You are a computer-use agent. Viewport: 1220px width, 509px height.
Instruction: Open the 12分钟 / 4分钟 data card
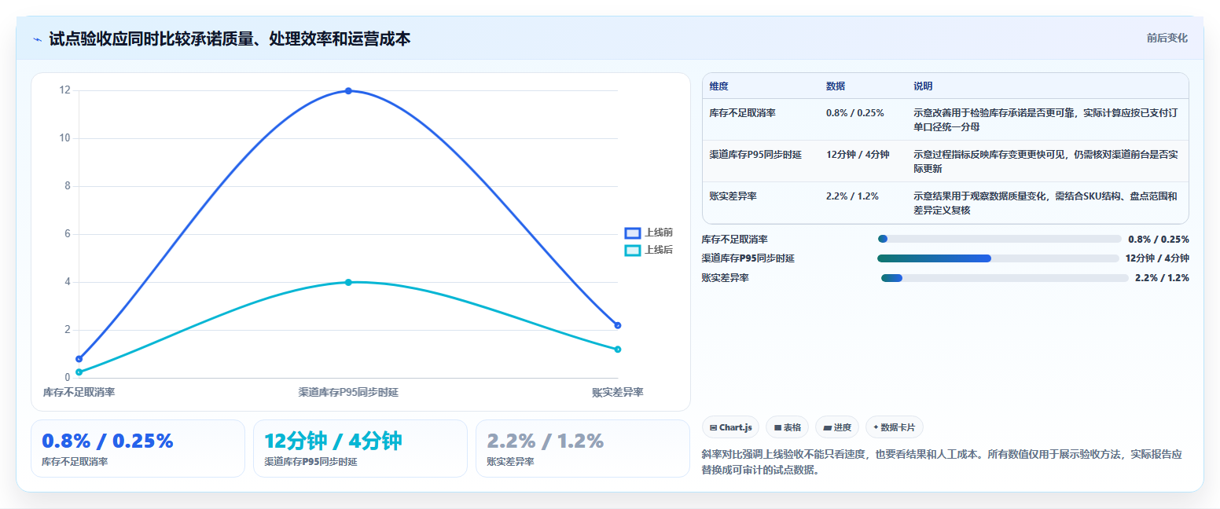[360, 448]
